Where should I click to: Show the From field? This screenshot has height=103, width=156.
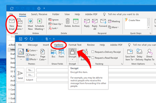61,53
